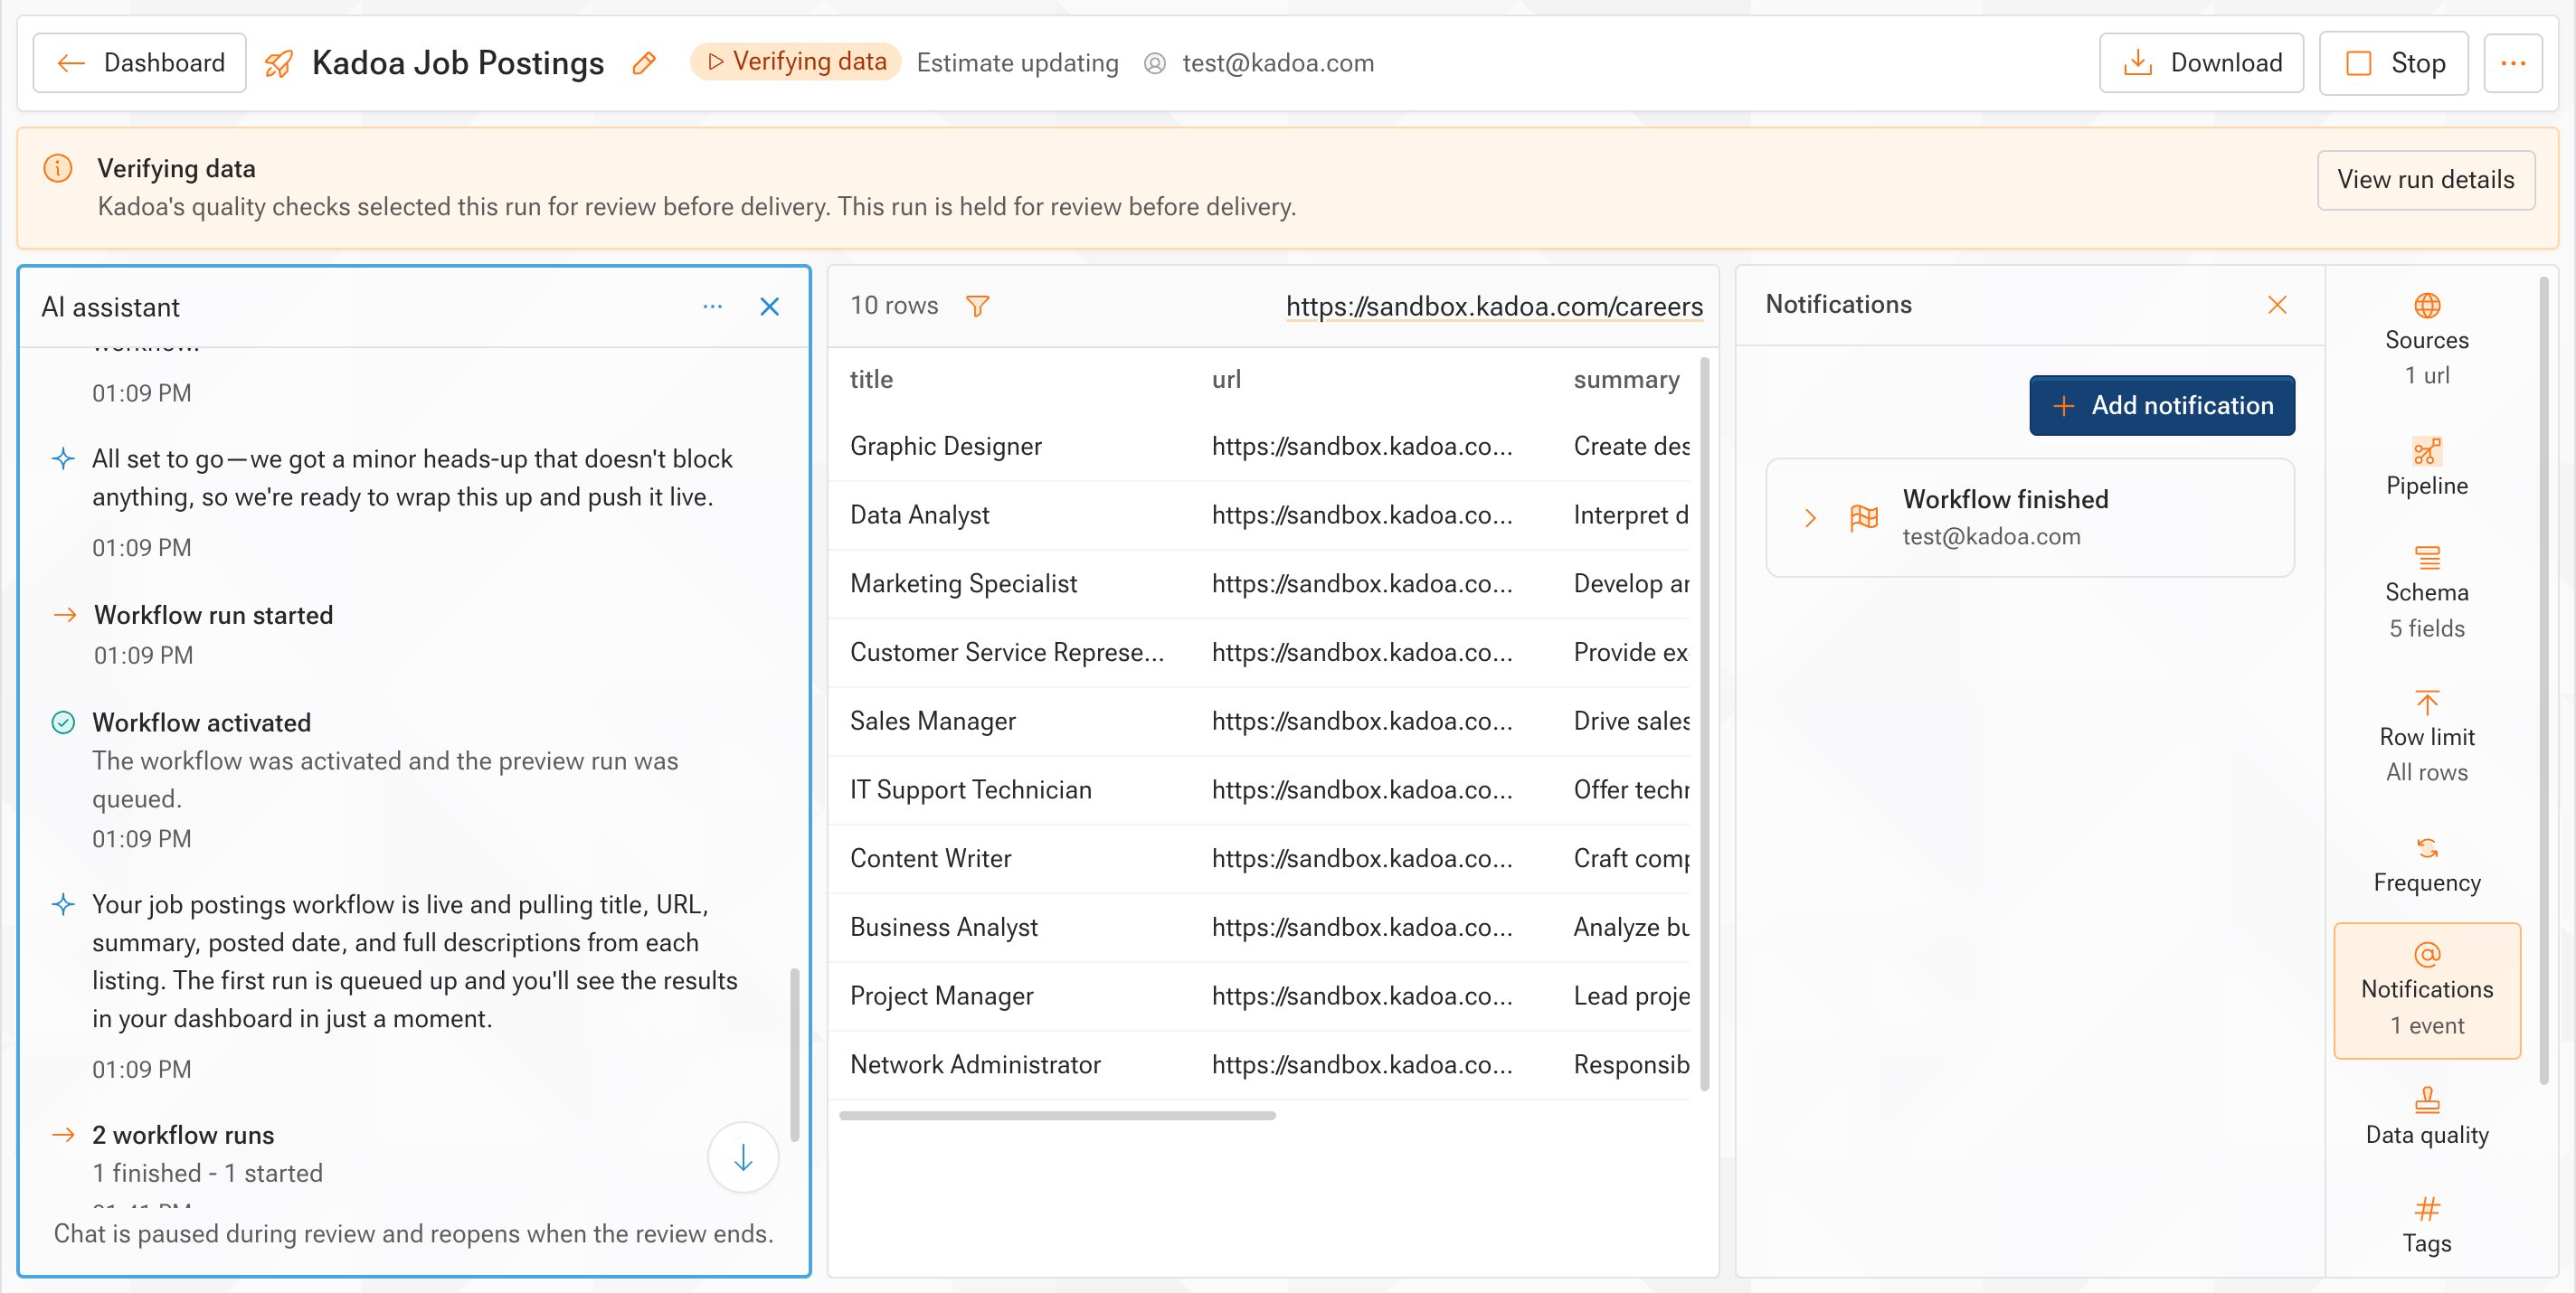Stop the running workflow

(x=2393, y=63)
